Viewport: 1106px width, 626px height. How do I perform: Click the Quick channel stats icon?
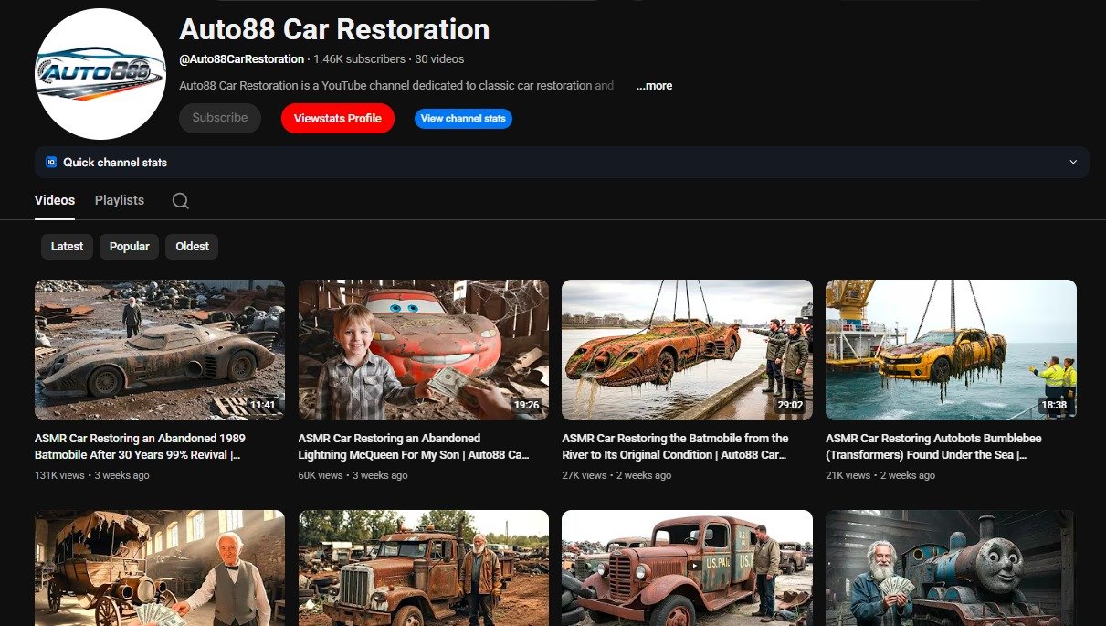51,163
